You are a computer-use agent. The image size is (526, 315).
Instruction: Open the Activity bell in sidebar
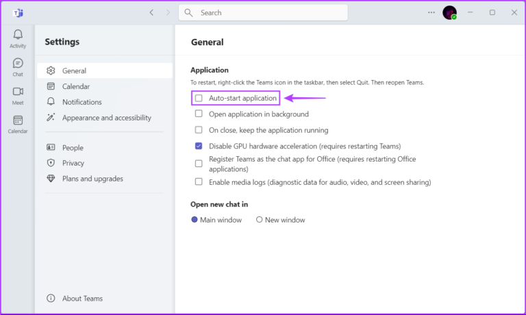tap(18, 38)
